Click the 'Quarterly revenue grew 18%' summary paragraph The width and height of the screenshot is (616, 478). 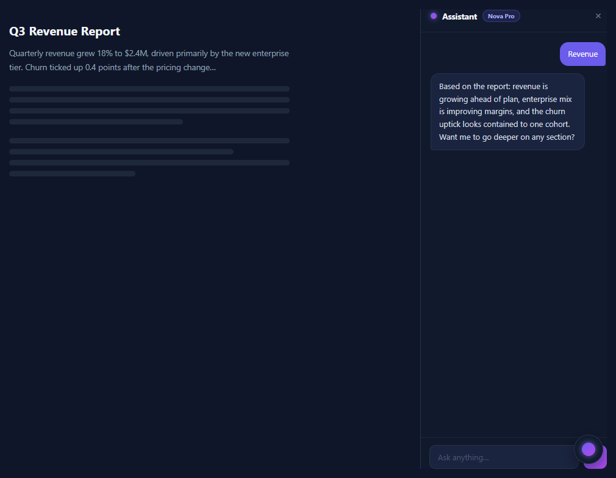(x=149, y=60)
